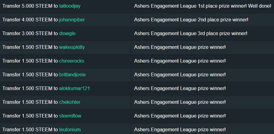The height and width of the screenshot is (134, 274).
Task: Open the brittandjosie profile link
Action: tap(72, 74)
